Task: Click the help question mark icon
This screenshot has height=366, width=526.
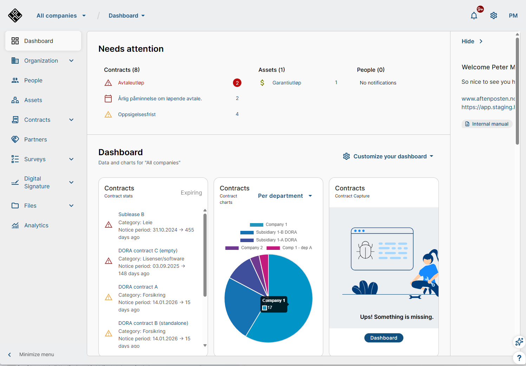Action: point(519,358)
